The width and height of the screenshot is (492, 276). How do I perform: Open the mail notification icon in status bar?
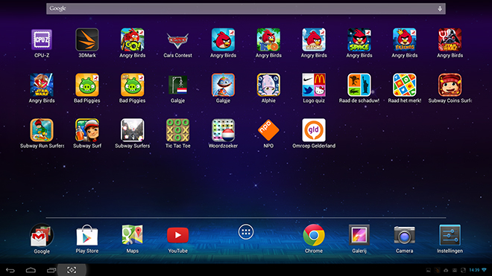tap(455, 270)
